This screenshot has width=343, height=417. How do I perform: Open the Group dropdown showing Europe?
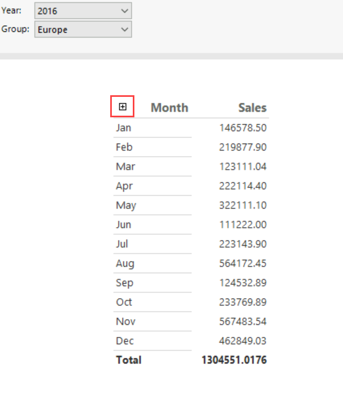click(83, 30)
